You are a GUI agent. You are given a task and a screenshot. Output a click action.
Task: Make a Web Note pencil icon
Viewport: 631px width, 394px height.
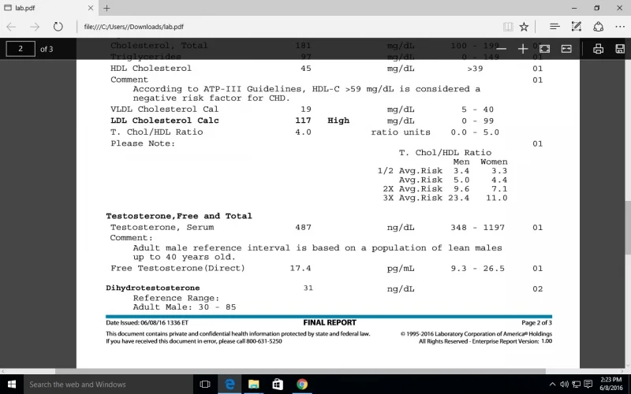point(577,27)
